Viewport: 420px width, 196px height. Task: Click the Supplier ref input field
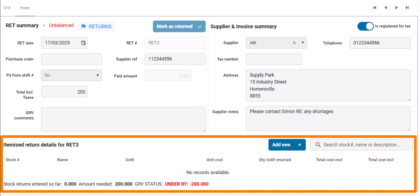[x=175, y=59]
